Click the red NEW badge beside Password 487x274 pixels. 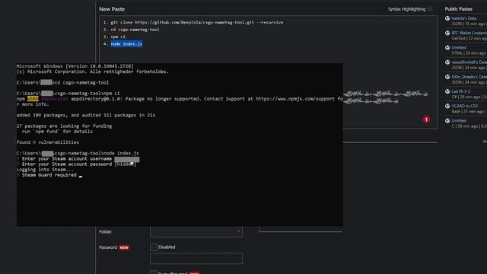click(x=124, y=247)
